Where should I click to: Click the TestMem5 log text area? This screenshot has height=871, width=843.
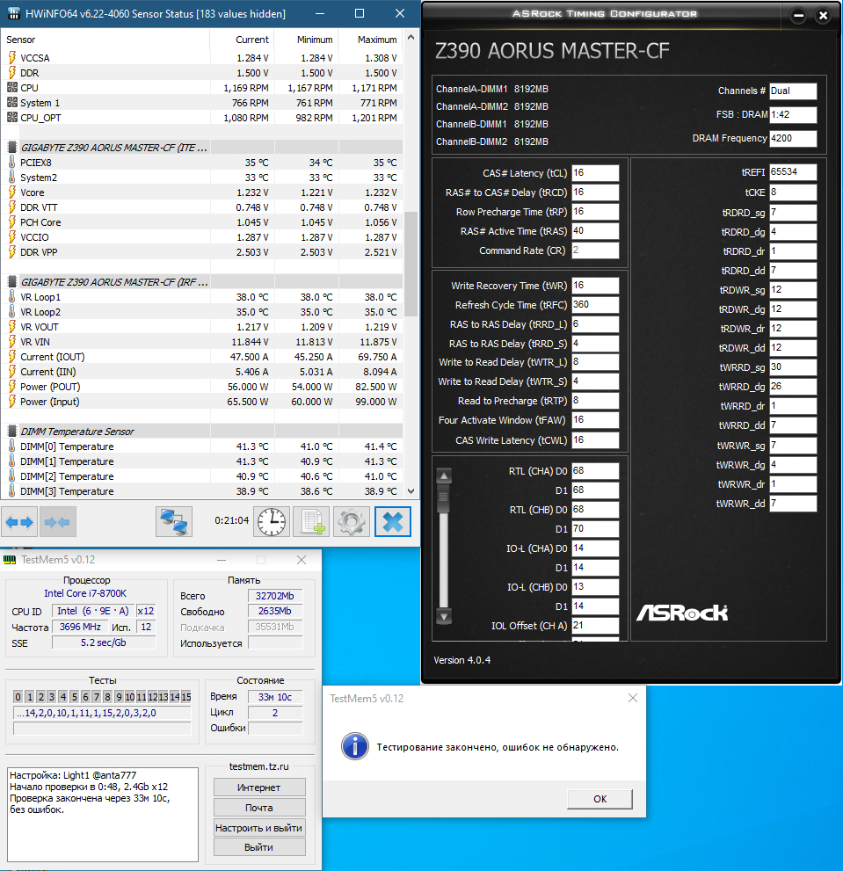pos(103,815)
